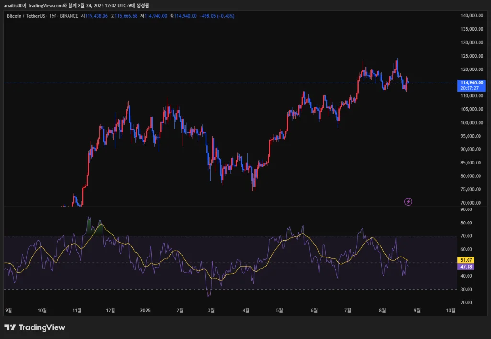Click the TradingView logo at bottom left
The height and width of the screenshot is (339, 491).
point(34,327)
